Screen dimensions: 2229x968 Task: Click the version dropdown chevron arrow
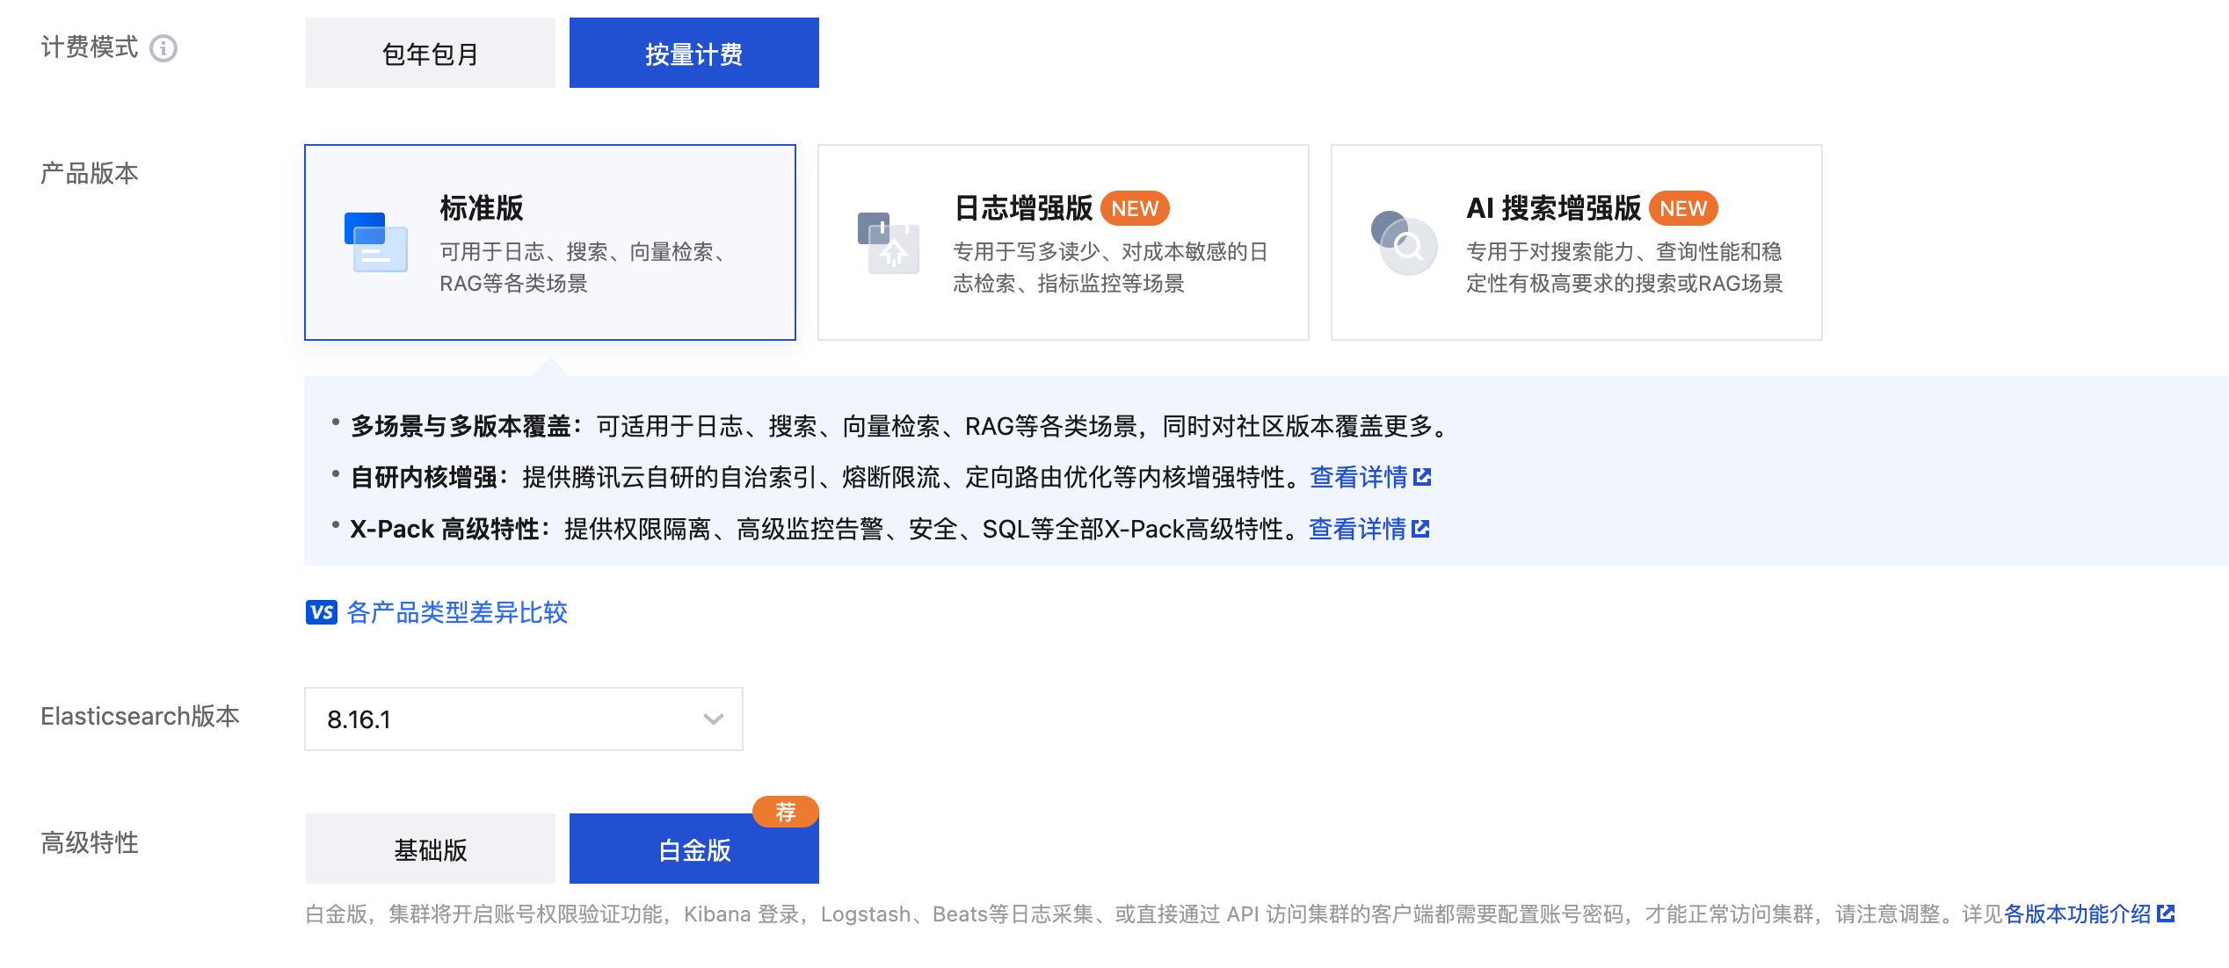(713, 719)
